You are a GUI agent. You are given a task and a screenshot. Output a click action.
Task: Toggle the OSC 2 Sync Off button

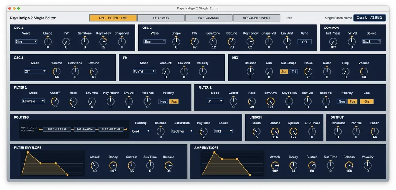click(x=305, y=42)
